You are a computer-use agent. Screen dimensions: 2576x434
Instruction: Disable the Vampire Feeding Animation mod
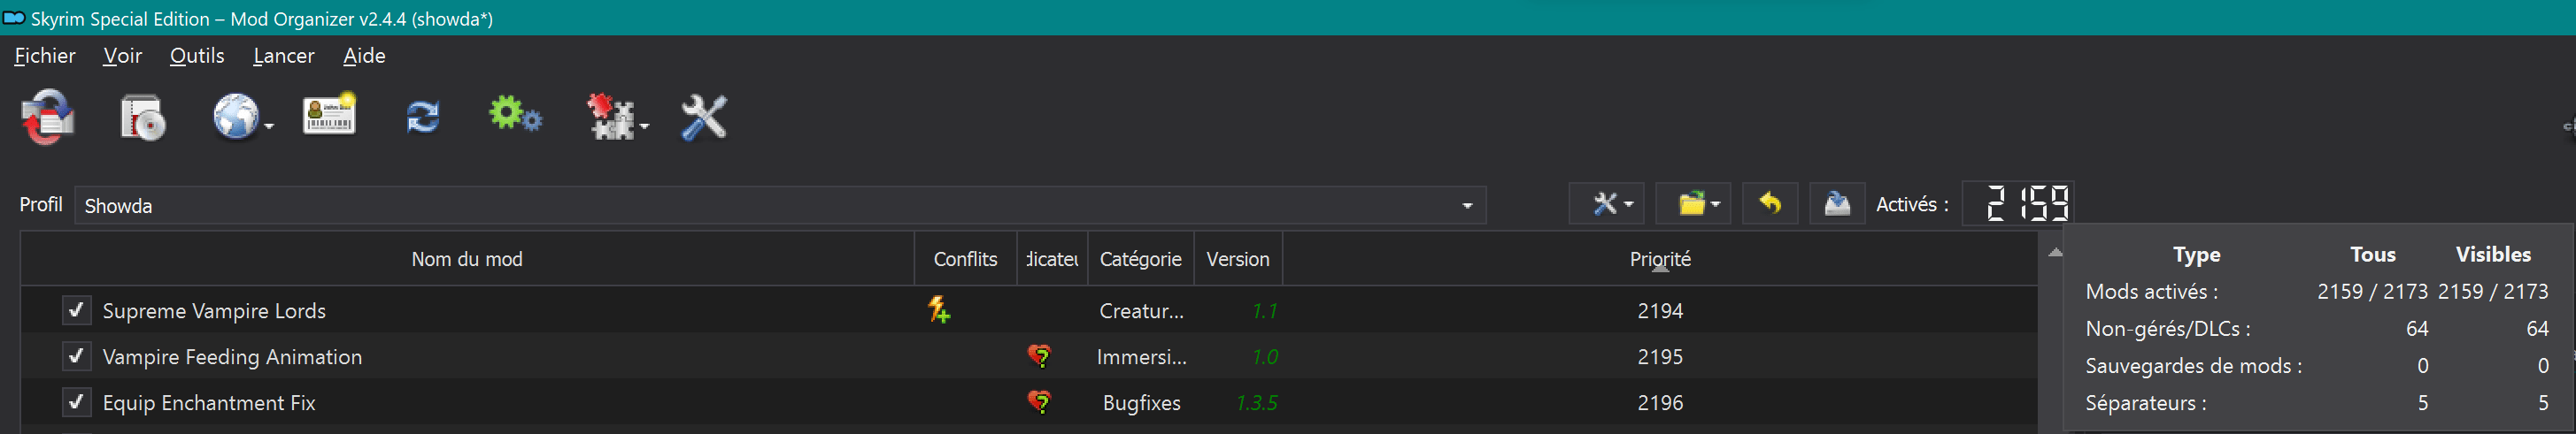[76, 356]
